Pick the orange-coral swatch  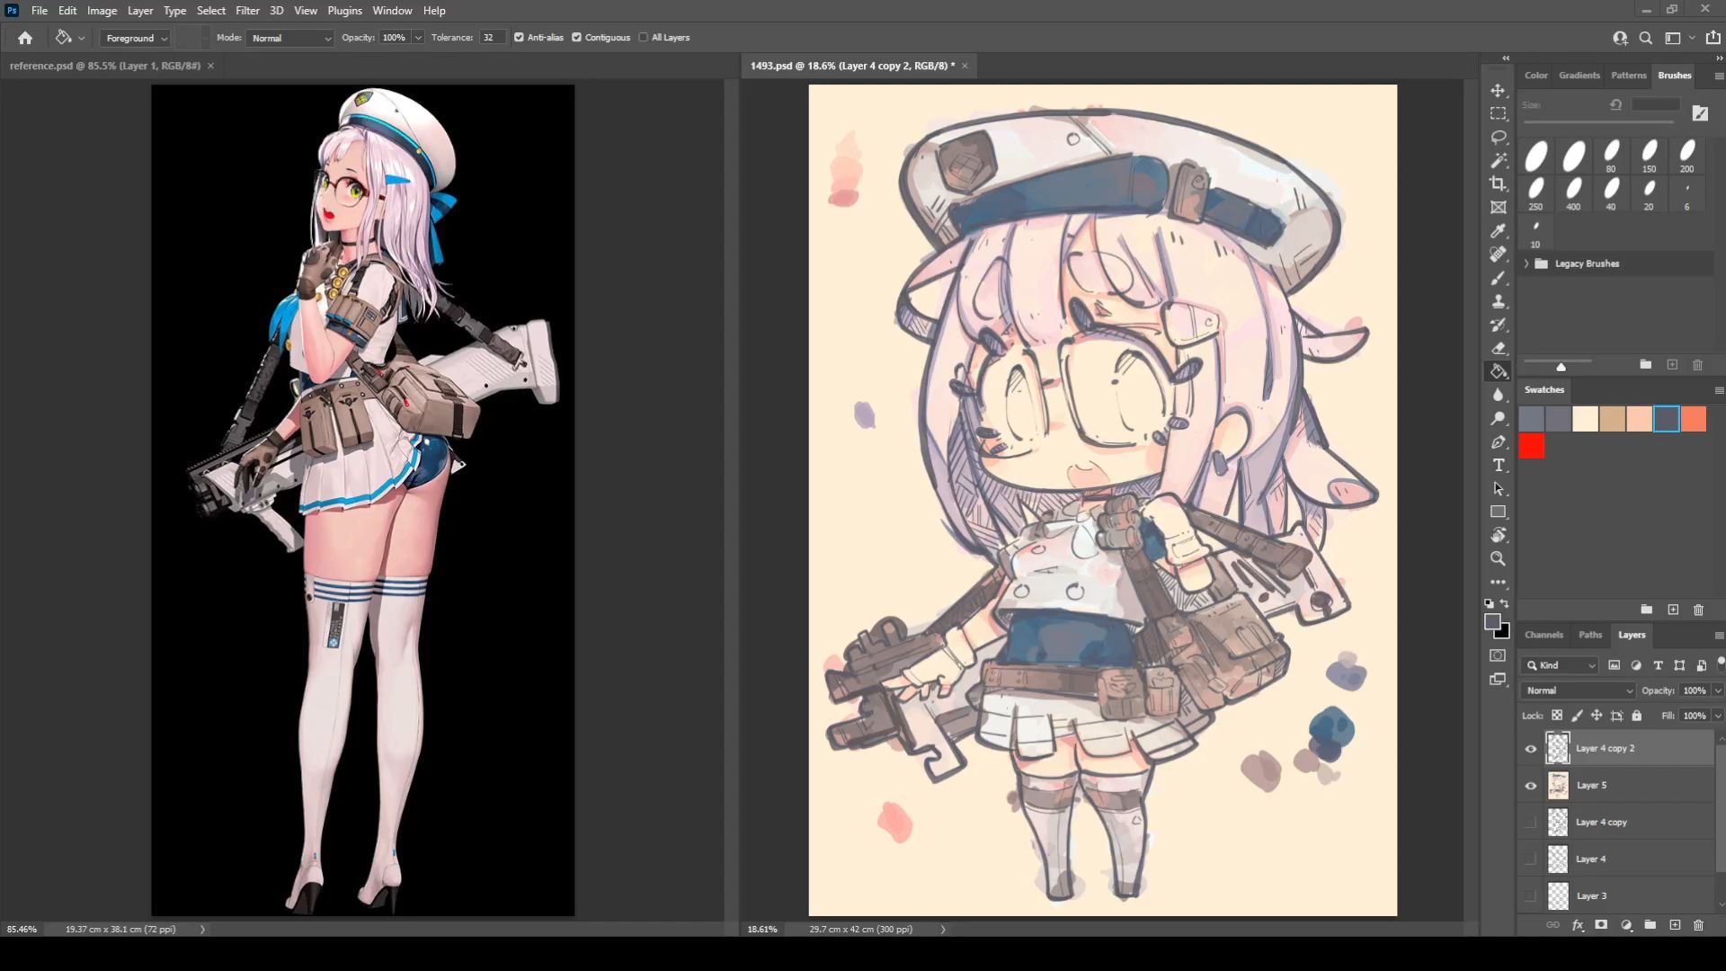(x=1693, y=419)
